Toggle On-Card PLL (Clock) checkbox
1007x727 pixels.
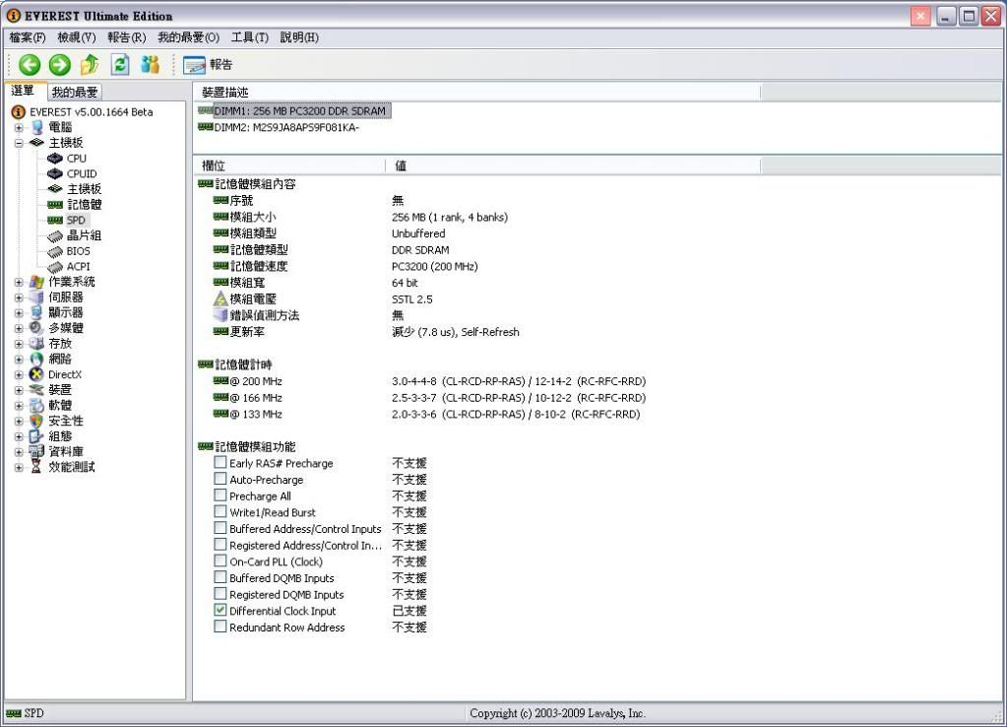(220, 562)
